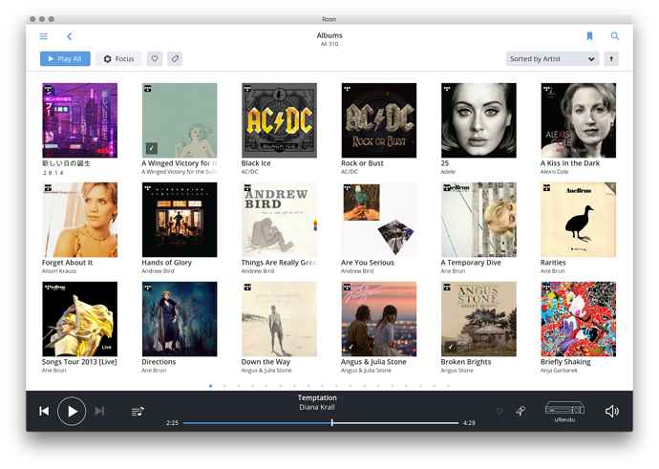The height and width of the screenshot is (469, 659).
Task: Click the Alison Krauss artist link
Action: point(59,271)
